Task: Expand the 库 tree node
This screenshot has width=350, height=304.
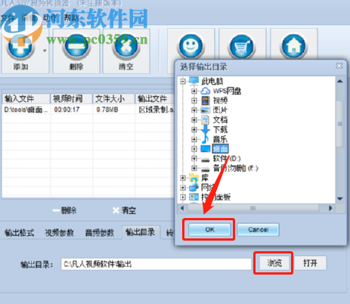Action: pyautogui.click(x=183, y=178)
